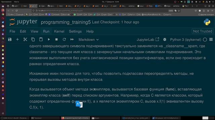Click the date and time clock in top panel

click(x=111, y=2)
